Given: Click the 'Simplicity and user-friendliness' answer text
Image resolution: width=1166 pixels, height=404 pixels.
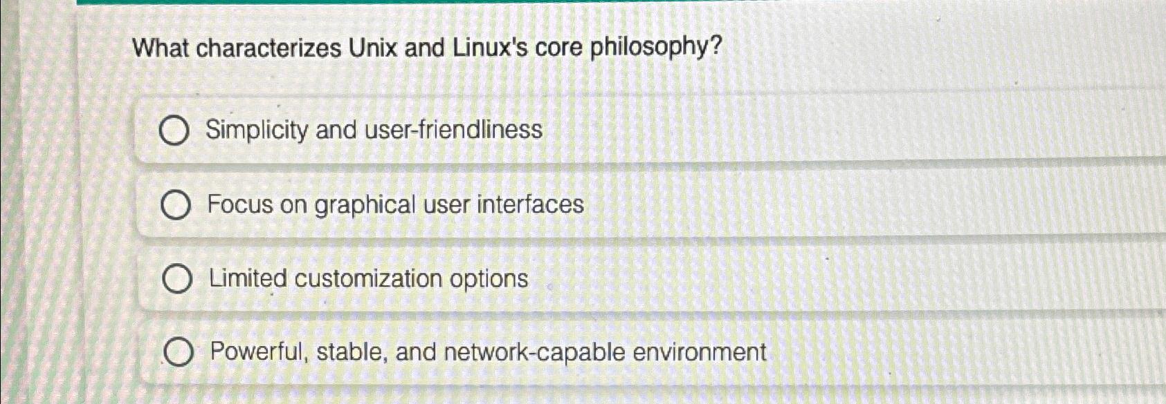Looking at the screenshot, I should pos(374,130).
